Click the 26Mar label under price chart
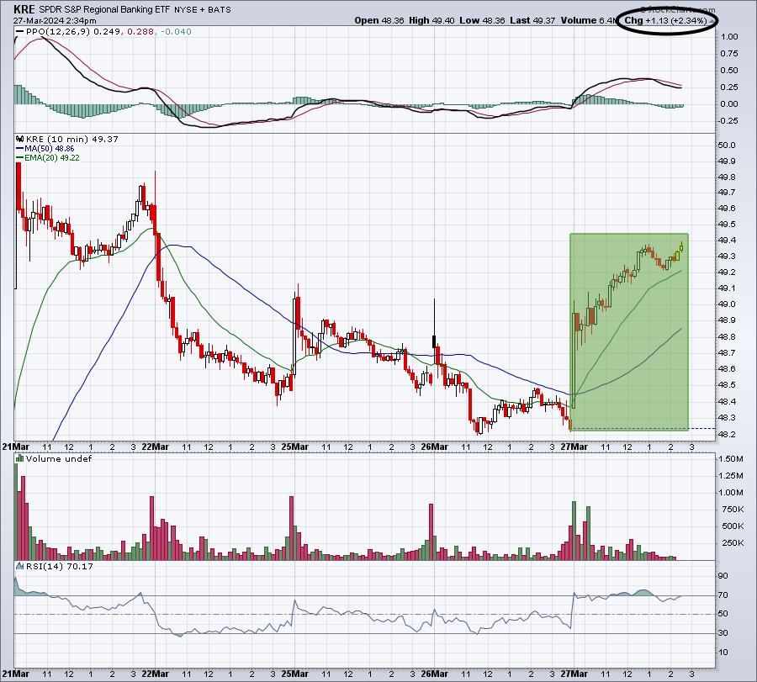 click(434, 447)
